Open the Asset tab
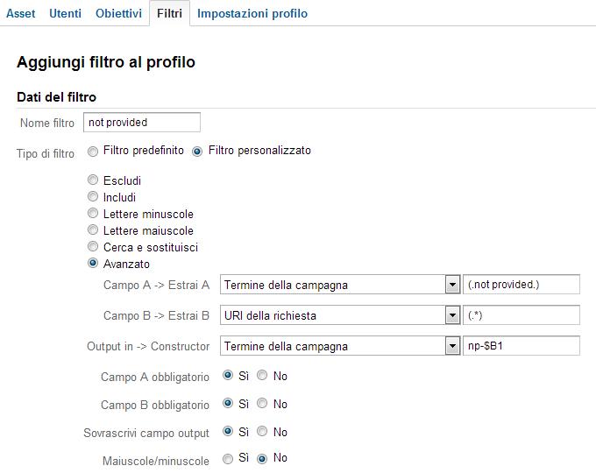 tap(21, 13)
